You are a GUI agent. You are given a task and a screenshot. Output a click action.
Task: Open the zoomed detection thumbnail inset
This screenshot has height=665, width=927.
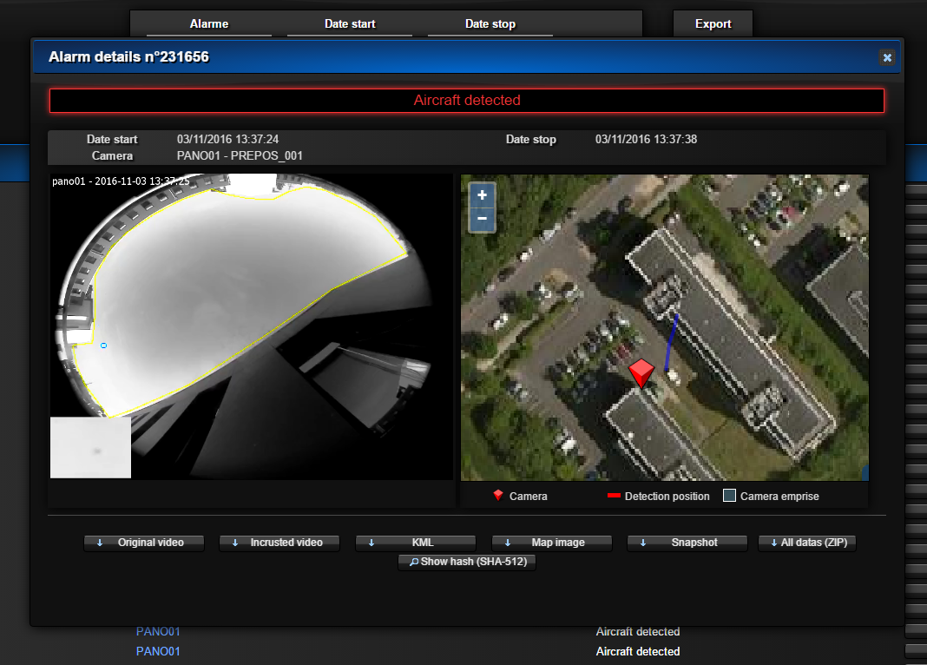pyautogui.click(x=90, y=447)
